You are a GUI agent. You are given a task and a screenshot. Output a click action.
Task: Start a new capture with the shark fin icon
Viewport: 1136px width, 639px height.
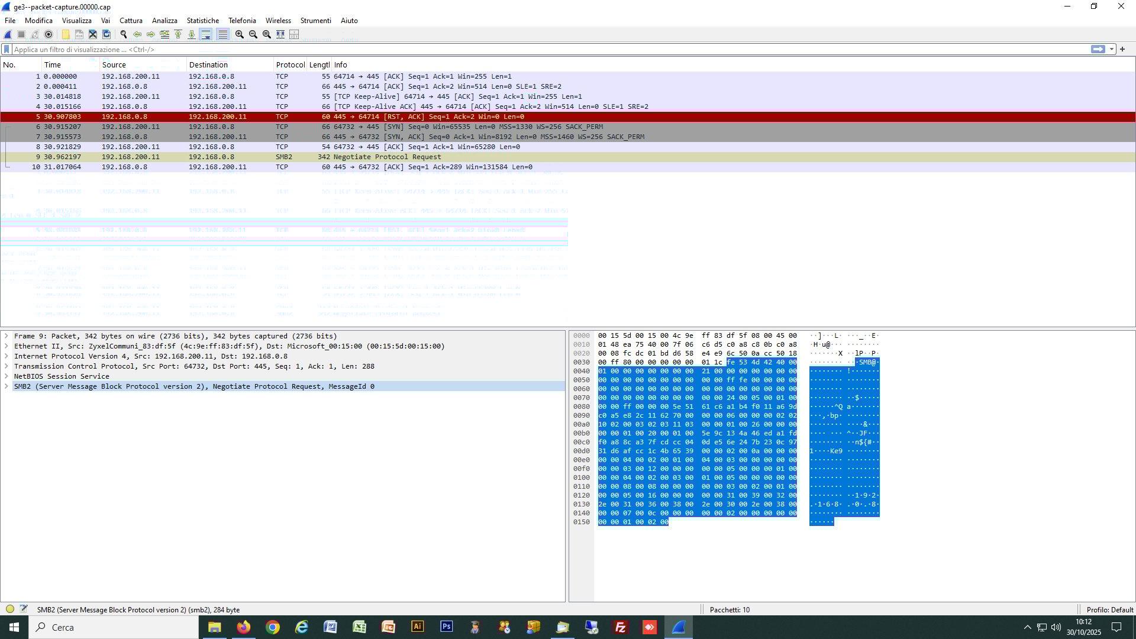[9, 34]
